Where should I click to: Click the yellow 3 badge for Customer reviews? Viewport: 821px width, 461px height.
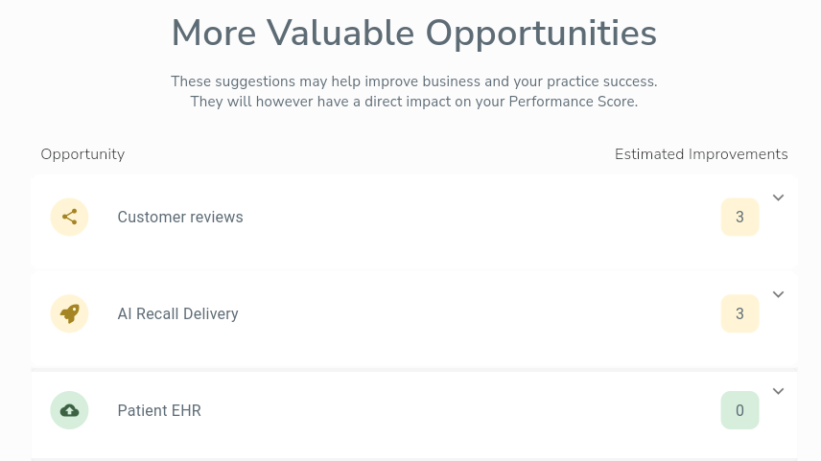click(x=739, y=217)
